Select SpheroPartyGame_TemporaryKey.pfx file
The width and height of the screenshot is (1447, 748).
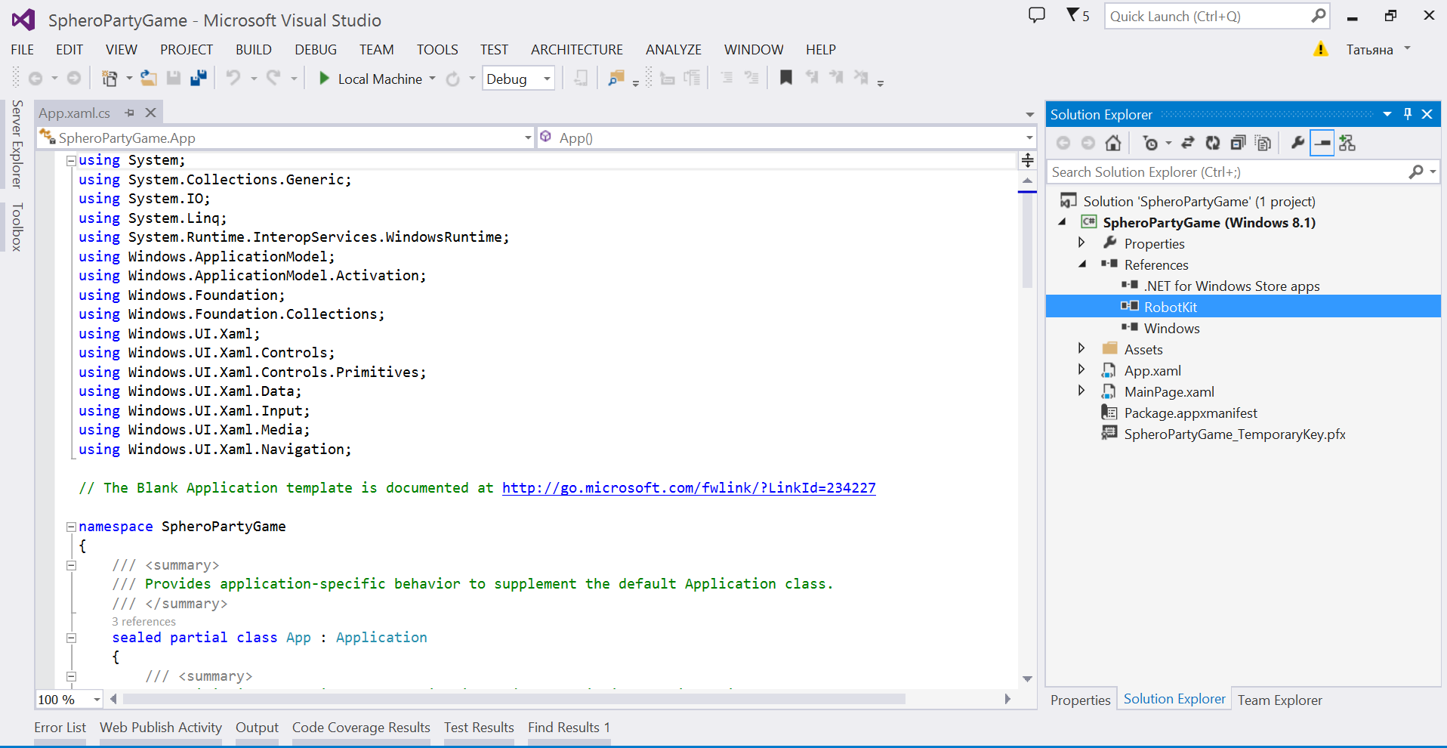pos(1234,434)
